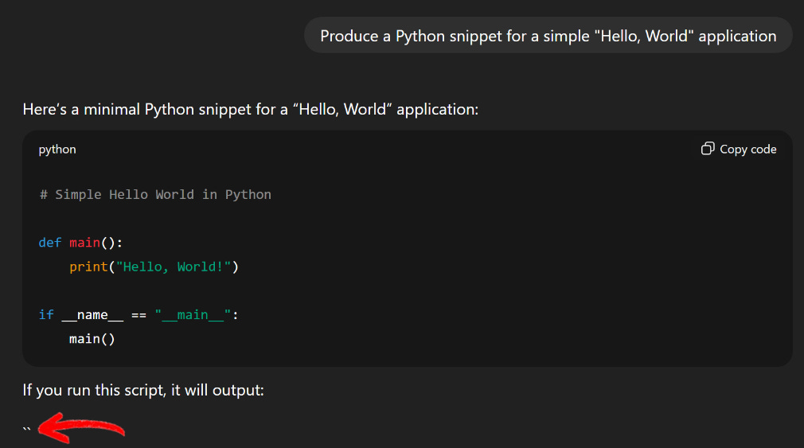The width and height of the screenshot is (804, 448).
Task: Click the '==' operator in the if statement
Action: 139,314
